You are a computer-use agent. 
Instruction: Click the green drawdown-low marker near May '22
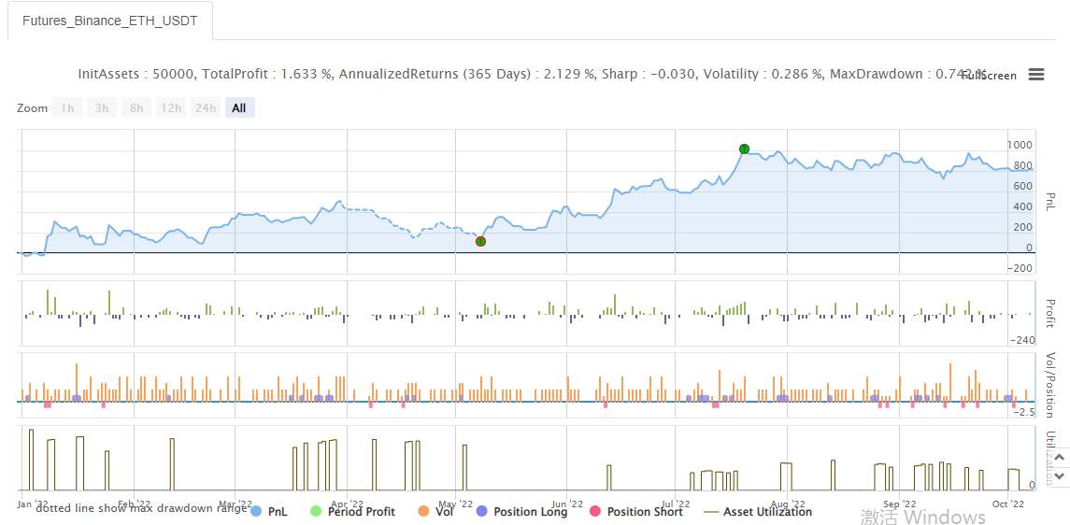click(x=480, y=241)
